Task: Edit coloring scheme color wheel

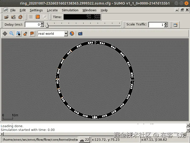Action: point(72,33)
